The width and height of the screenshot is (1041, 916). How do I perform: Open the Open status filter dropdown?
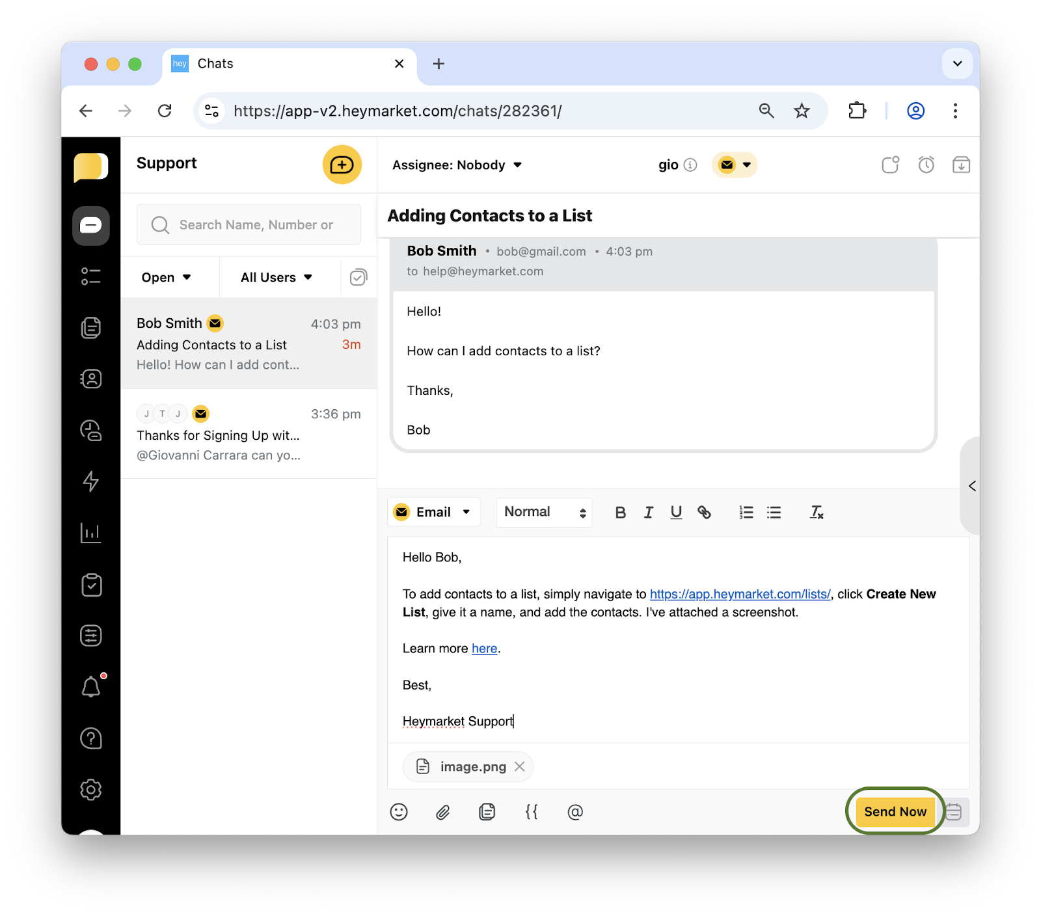pos(167,277)
